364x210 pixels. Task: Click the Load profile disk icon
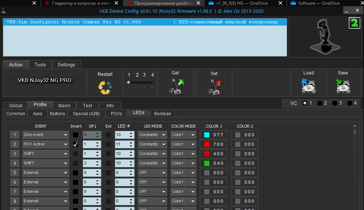[x=308, y=86]
